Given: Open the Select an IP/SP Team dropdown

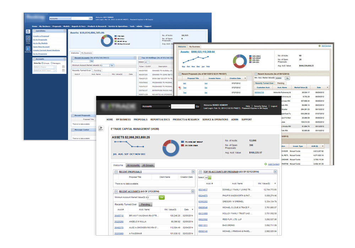Looking at the screenshot, I should [45, 71].
